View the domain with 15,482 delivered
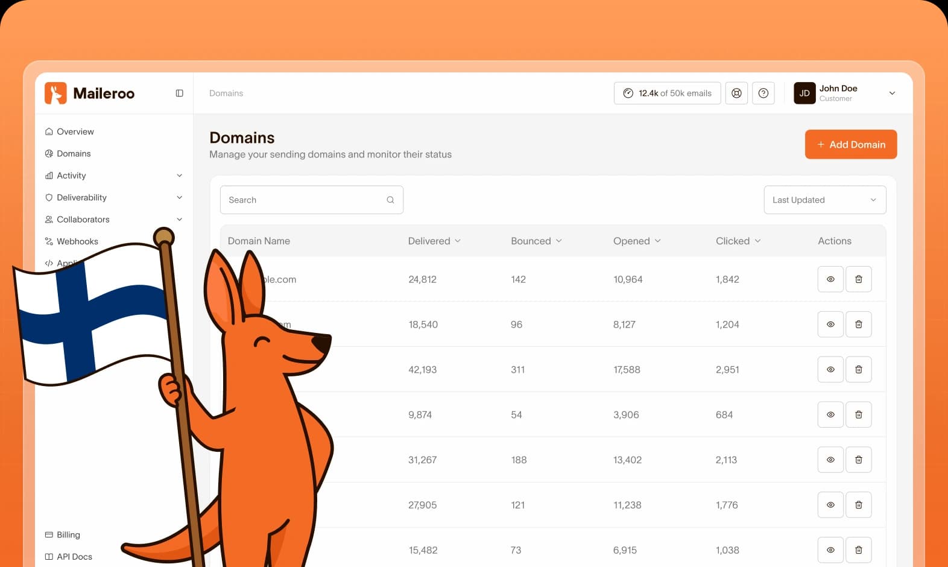Viewport: 948px width, 567px height. 830,550
